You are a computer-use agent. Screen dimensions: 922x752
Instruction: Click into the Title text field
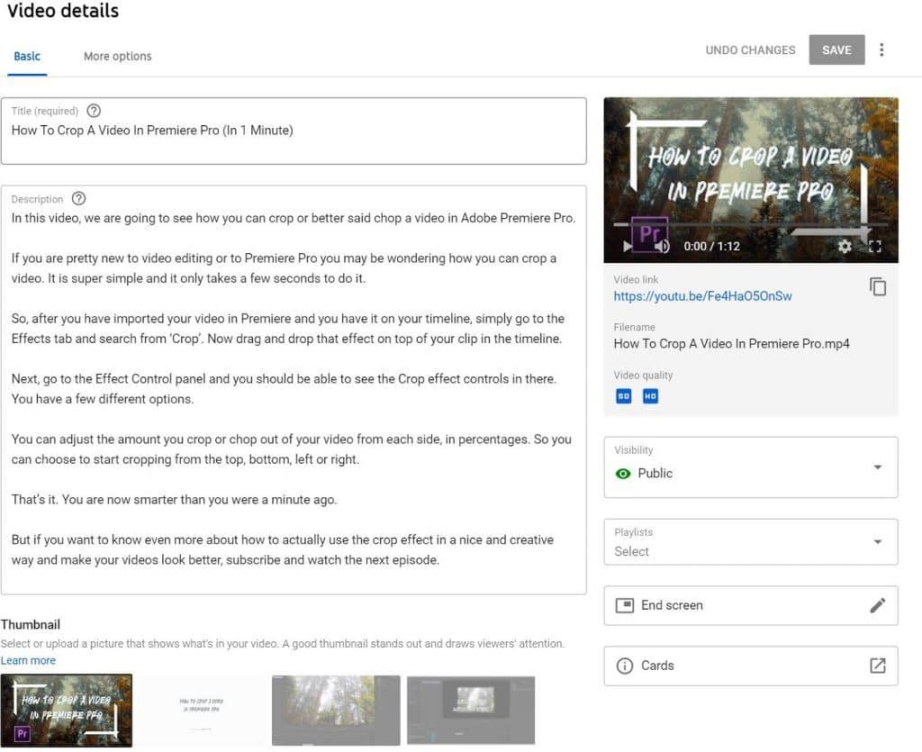(x=294, y=131)
